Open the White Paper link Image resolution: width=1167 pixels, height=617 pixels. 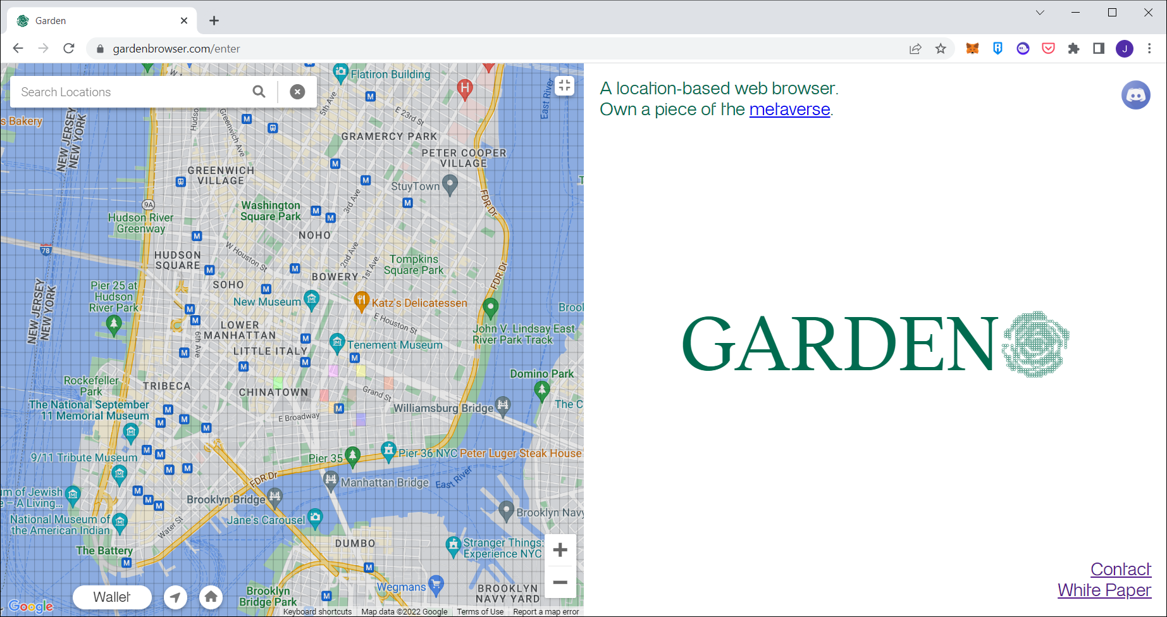[x=1104, y=590]
